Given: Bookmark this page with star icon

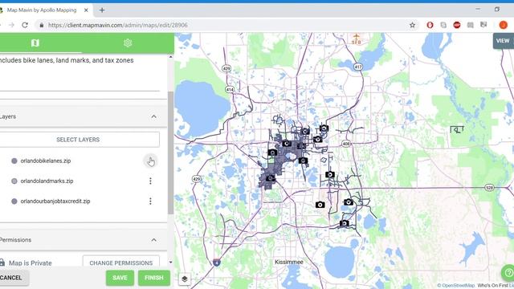Looking at the screenshot, I should (412, 25).
